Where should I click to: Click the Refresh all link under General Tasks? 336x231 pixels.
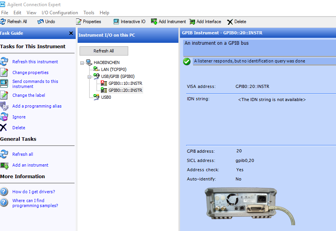[x=23, y=154]
